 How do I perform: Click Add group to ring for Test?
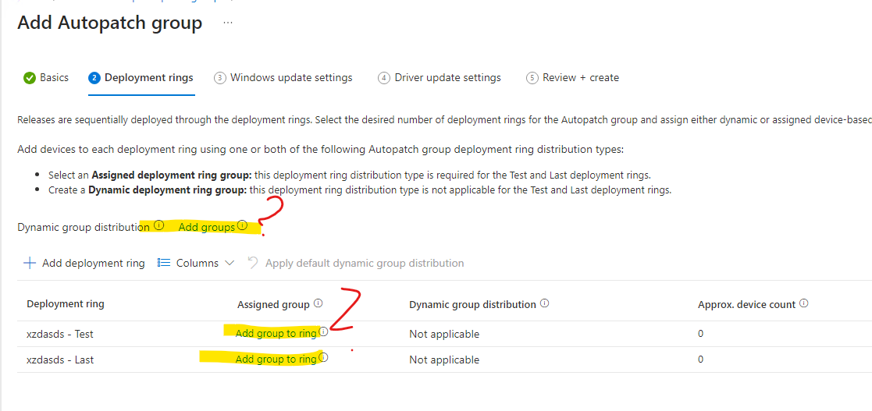tap(276, 334)
